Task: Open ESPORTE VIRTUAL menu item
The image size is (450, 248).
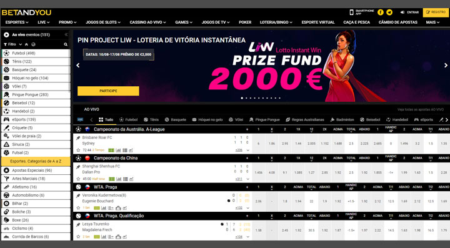Action: pyautogui.click(x=318, y=22)
